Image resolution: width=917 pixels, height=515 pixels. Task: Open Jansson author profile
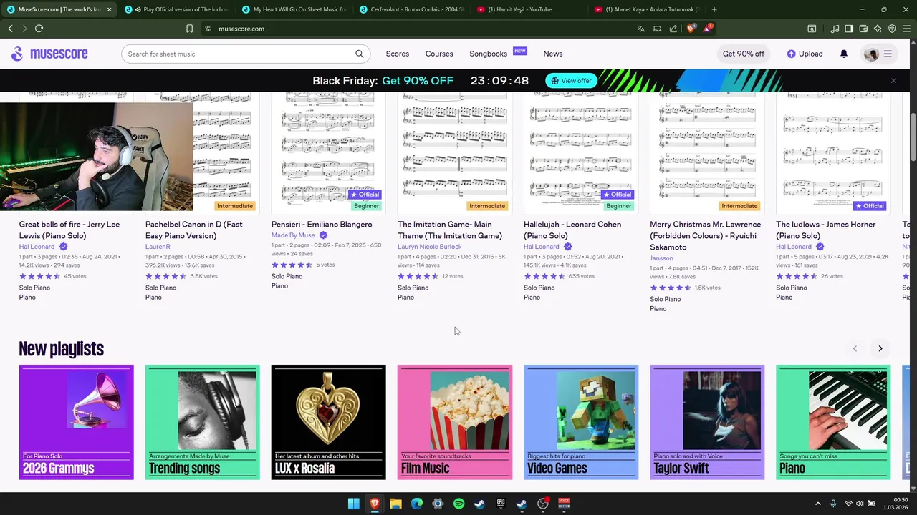click(x=661, y=258)
